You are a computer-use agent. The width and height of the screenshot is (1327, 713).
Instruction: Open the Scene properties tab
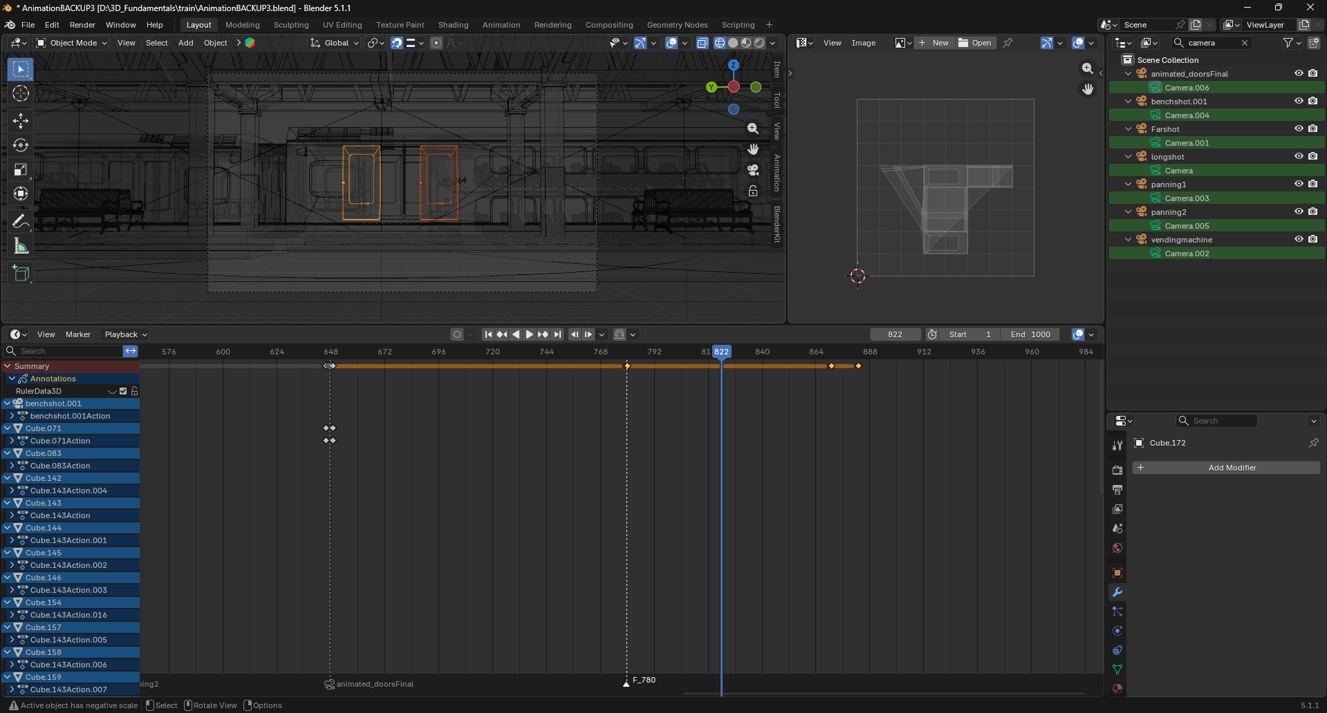pyautogui.click(x=1117, y=529)
